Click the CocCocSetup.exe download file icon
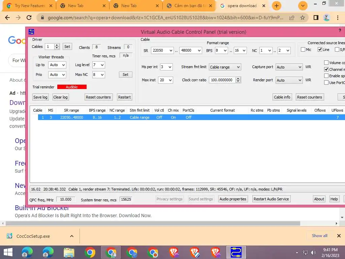 [x=9, y=236]
